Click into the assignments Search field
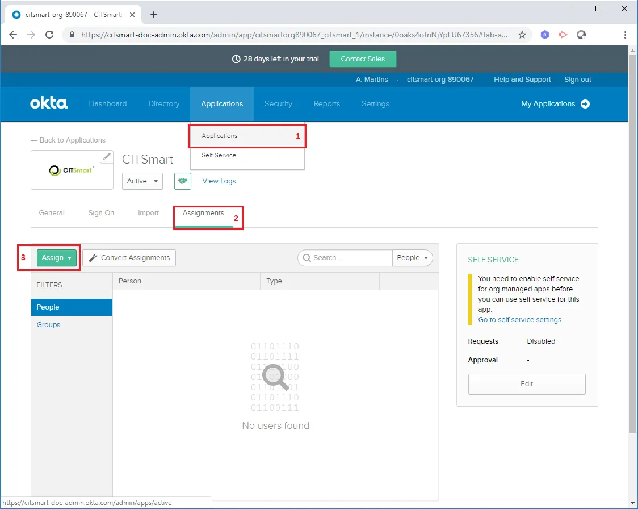The height and width of the screenshot is (509, 638). (345, 258)
